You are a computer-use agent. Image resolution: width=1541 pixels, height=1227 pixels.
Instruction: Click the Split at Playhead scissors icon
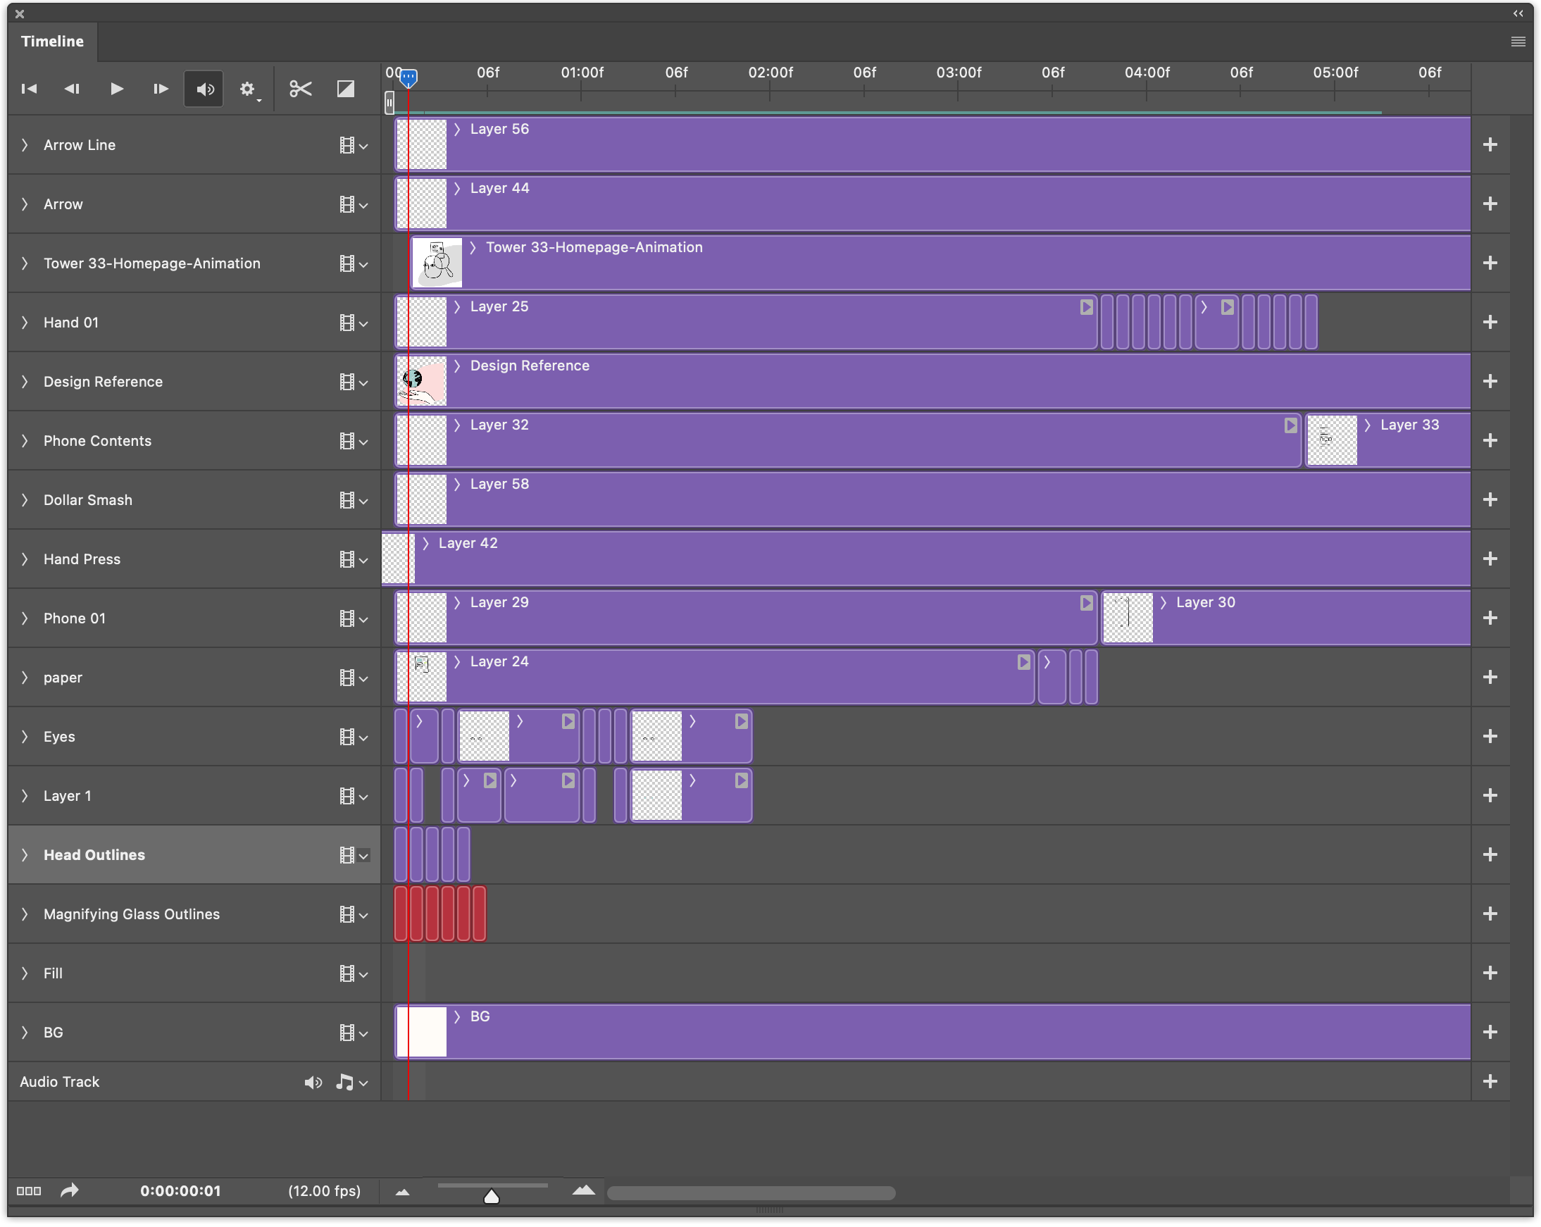pyautogui.click(x=300, y=89)
